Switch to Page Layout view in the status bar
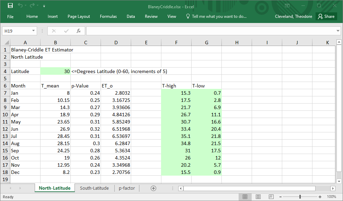Viewport: 343px width, 201px height. 258,197
